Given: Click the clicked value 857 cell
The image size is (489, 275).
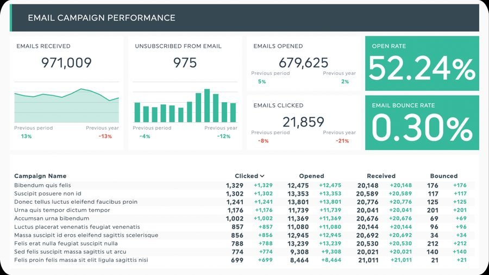Looking at the screenshot, I should [x=237, y=227].
